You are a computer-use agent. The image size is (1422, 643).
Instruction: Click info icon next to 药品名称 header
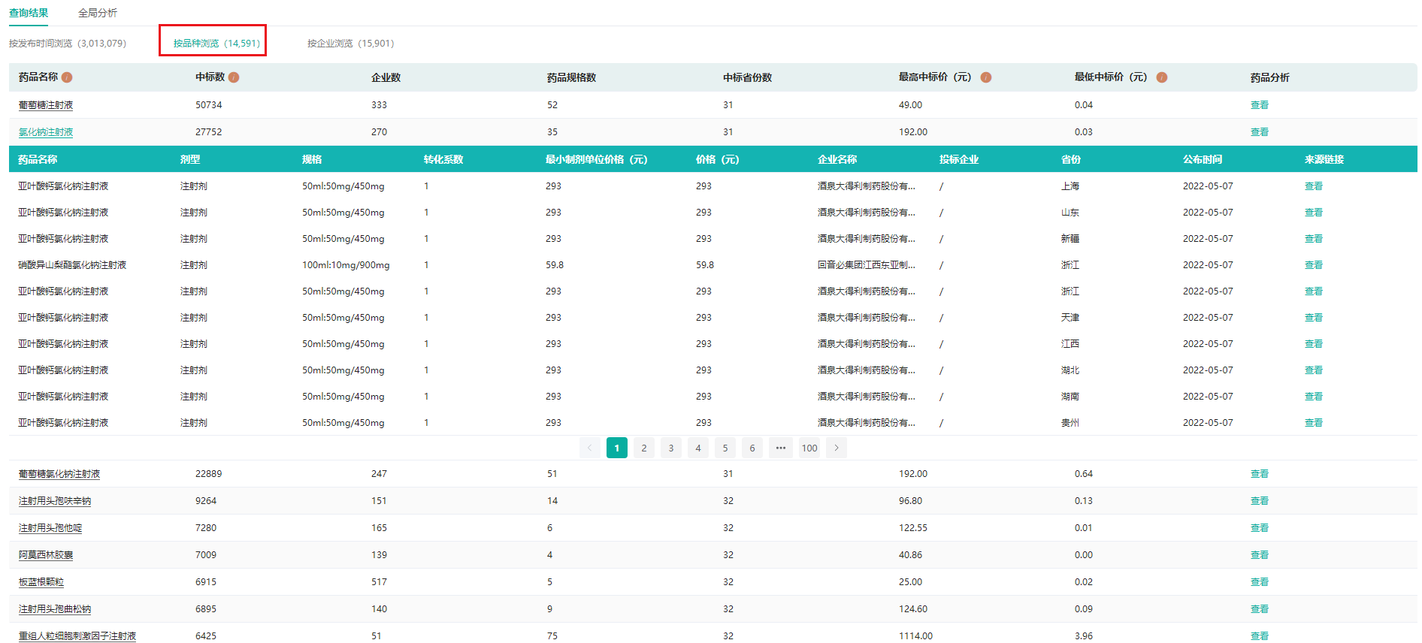coord(67,77)
